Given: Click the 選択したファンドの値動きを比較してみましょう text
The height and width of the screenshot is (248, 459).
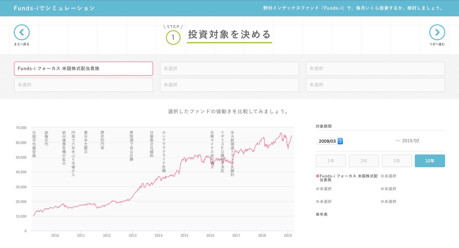Looking at the screenshot, I should tap(228, 111).
